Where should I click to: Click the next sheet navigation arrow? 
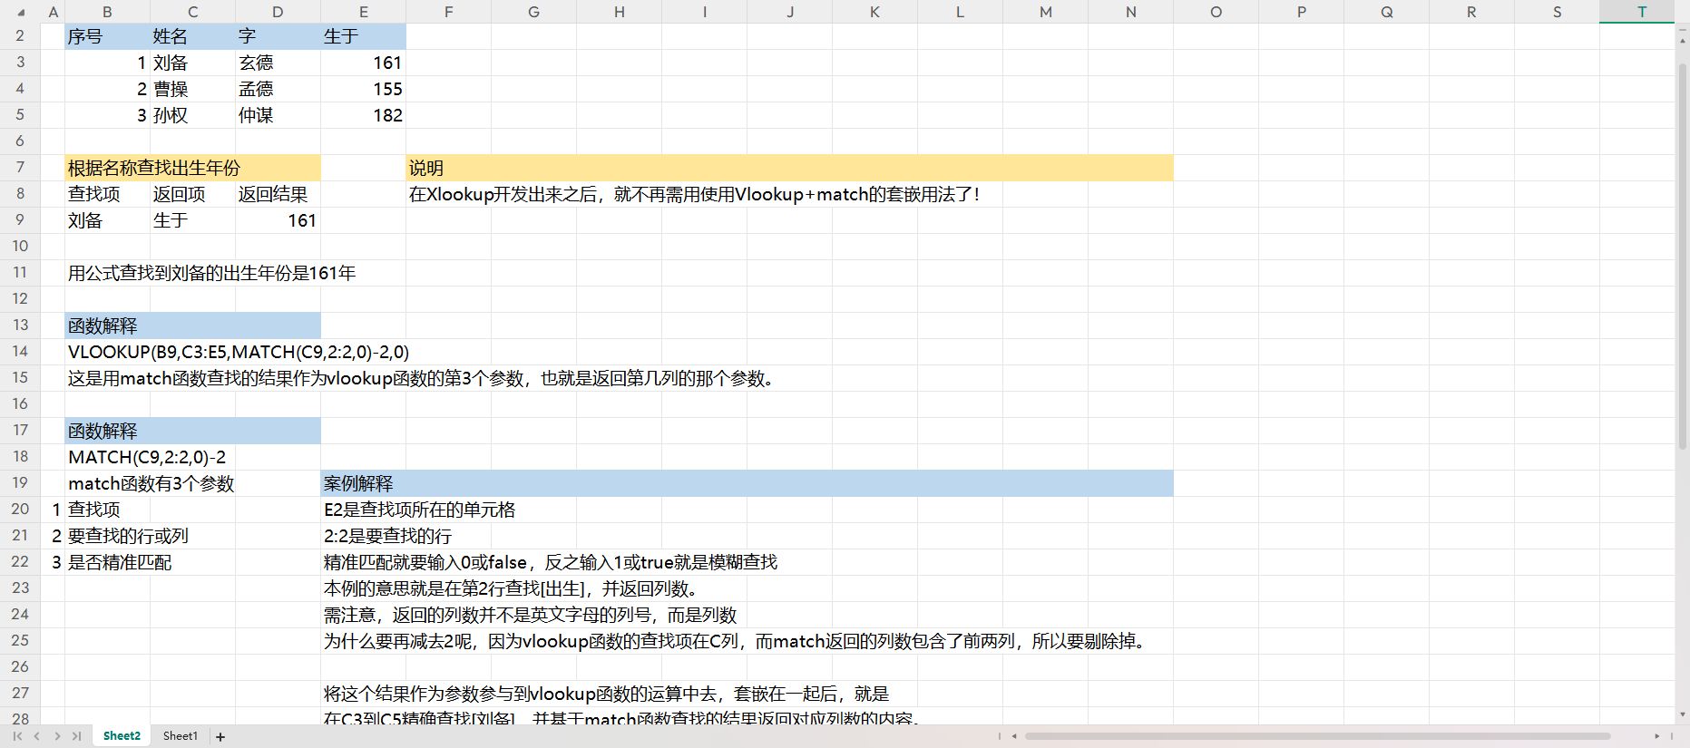[x=57, y=736]
